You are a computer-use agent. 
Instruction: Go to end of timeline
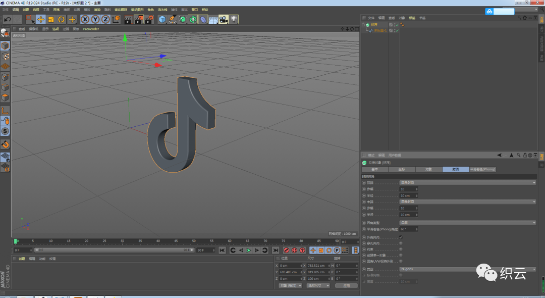tap(276, 251)
